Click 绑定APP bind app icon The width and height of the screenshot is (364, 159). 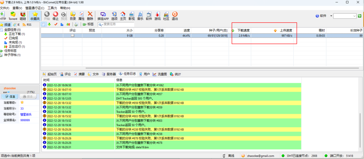103,16
